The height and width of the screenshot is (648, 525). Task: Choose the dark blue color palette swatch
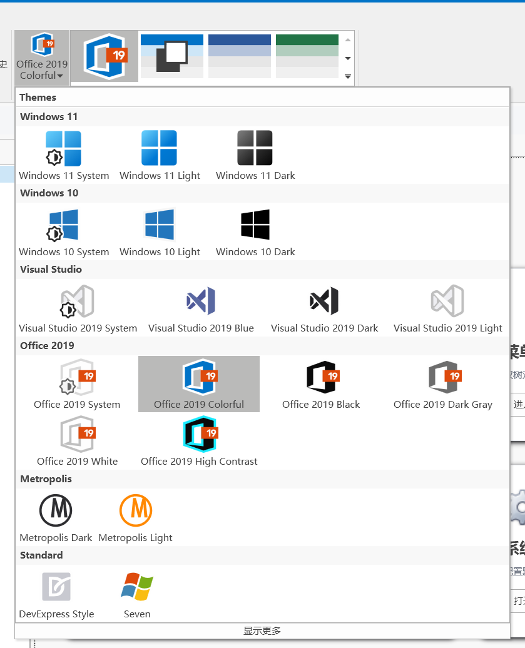click(240, 56)
